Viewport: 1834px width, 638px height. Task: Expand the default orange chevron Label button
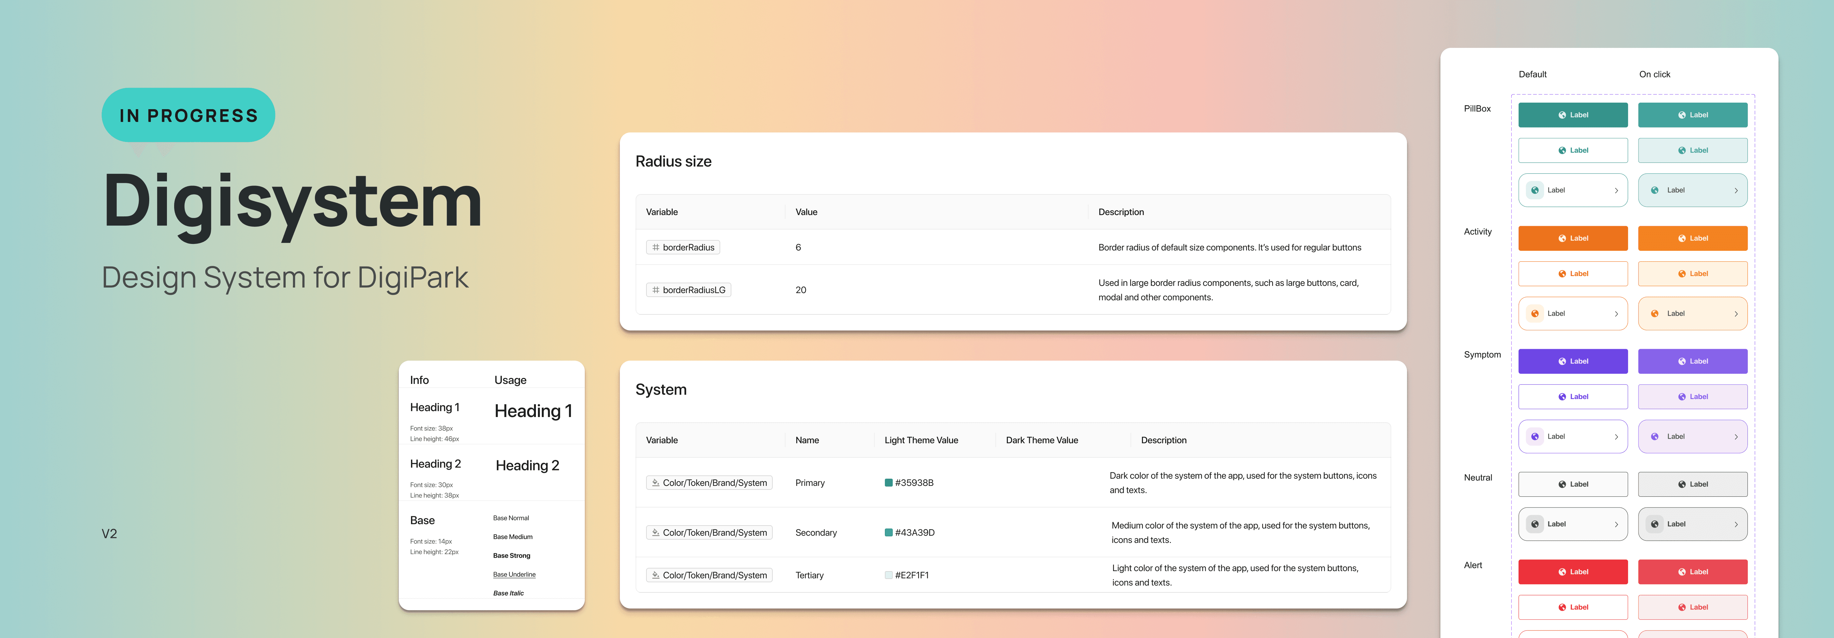click(1616, 313)
